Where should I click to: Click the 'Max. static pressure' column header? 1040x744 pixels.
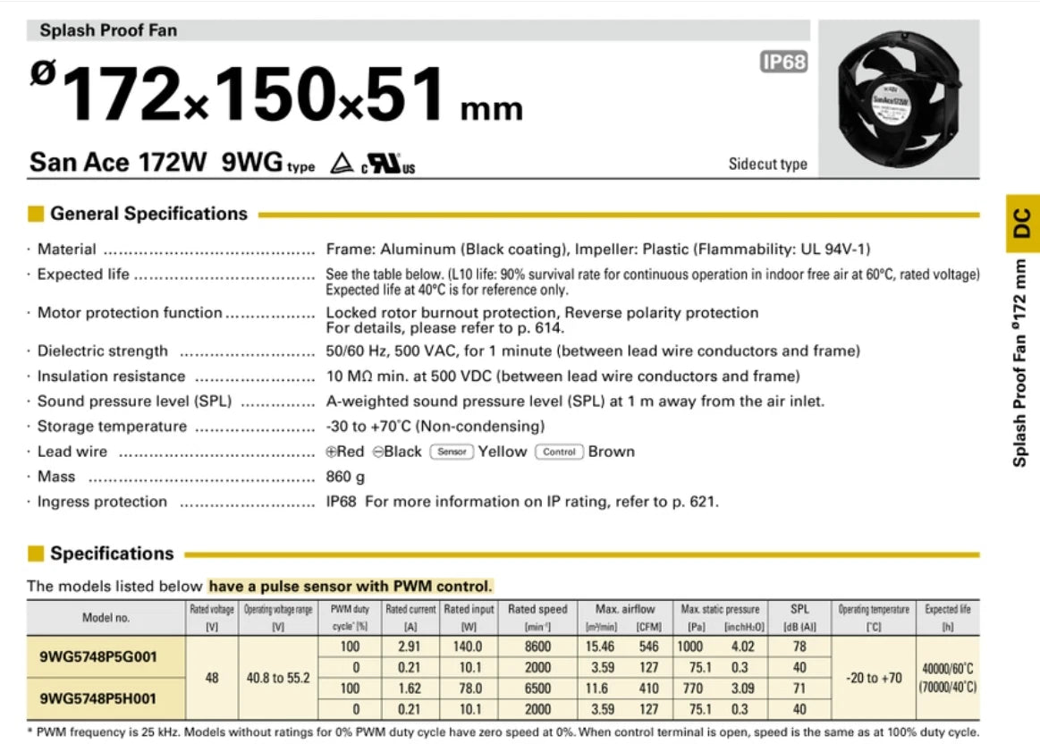point(720,609)
